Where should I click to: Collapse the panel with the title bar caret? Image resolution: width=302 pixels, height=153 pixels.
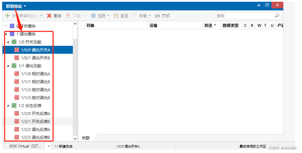(x=259, y=5)
